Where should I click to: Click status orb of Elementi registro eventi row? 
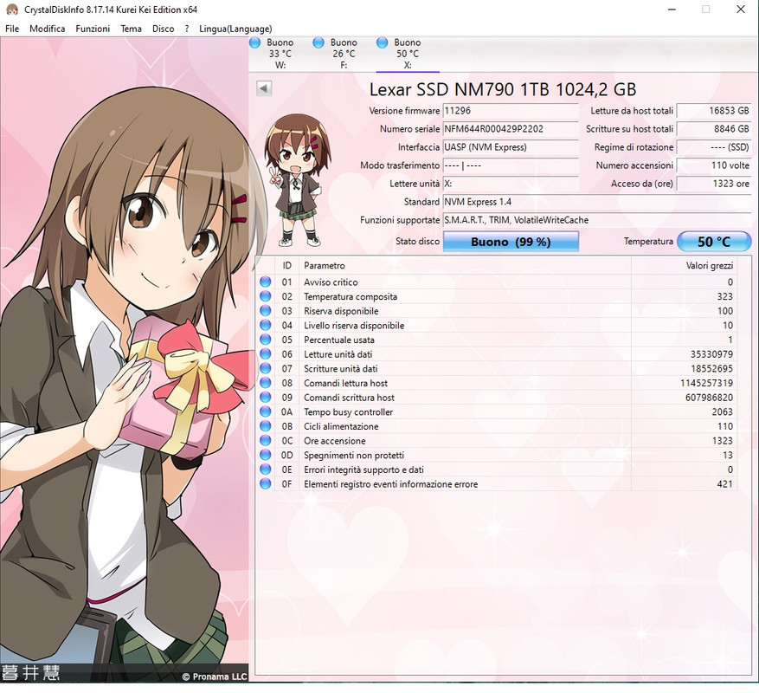click(x=266, y=483)
